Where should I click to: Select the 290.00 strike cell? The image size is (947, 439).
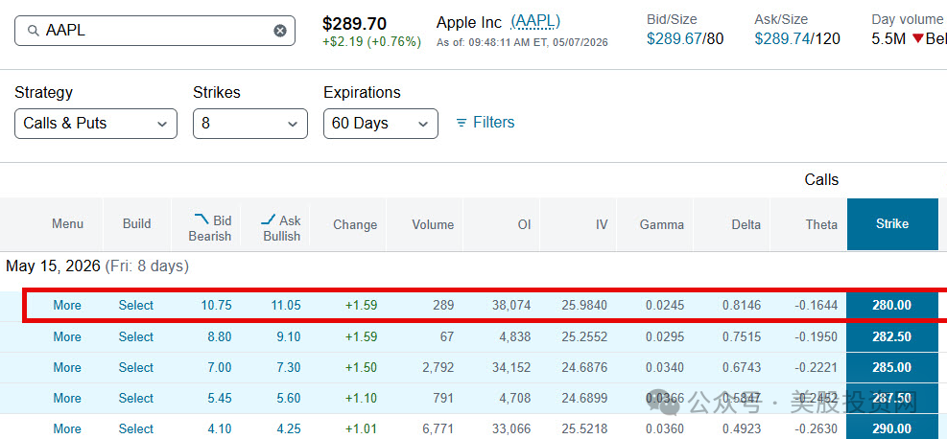892,427
